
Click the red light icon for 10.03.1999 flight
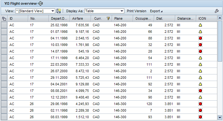[200, 45]
